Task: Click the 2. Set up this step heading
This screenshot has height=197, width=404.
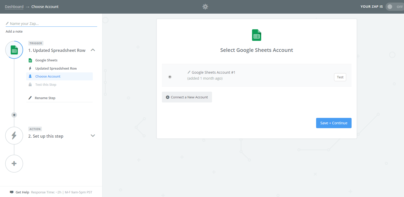Action: pos(46,136)
